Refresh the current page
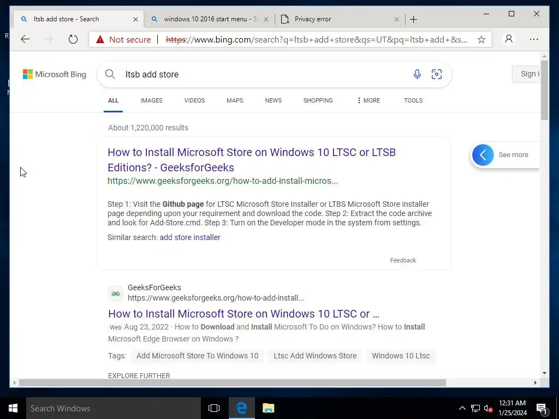Screen dimensions: 559x419 (73, 39)
